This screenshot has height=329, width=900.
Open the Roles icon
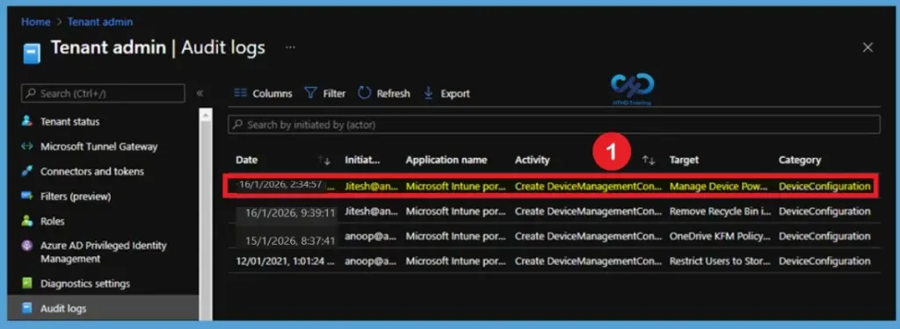pos(27,221)
